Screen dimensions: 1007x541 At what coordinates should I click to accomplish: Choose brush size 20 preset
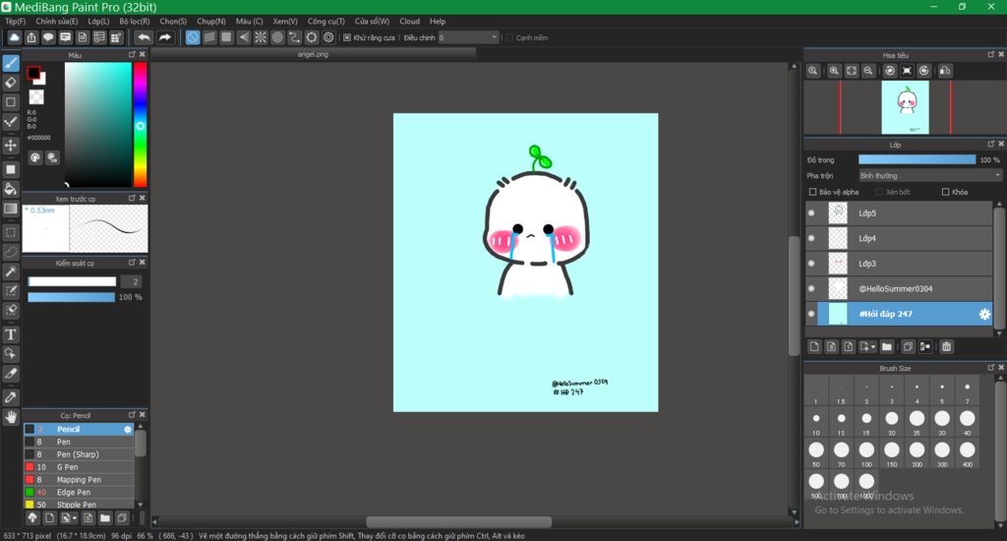[x=891, y=423]
